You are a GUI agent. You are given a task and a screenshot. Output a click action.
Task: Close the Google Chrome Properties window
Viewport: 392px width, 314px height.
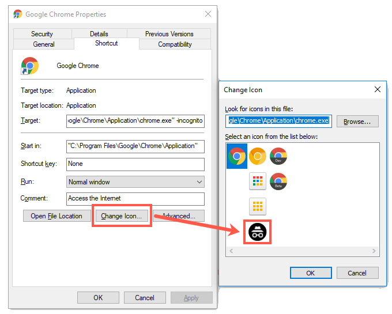pos(208,14)
